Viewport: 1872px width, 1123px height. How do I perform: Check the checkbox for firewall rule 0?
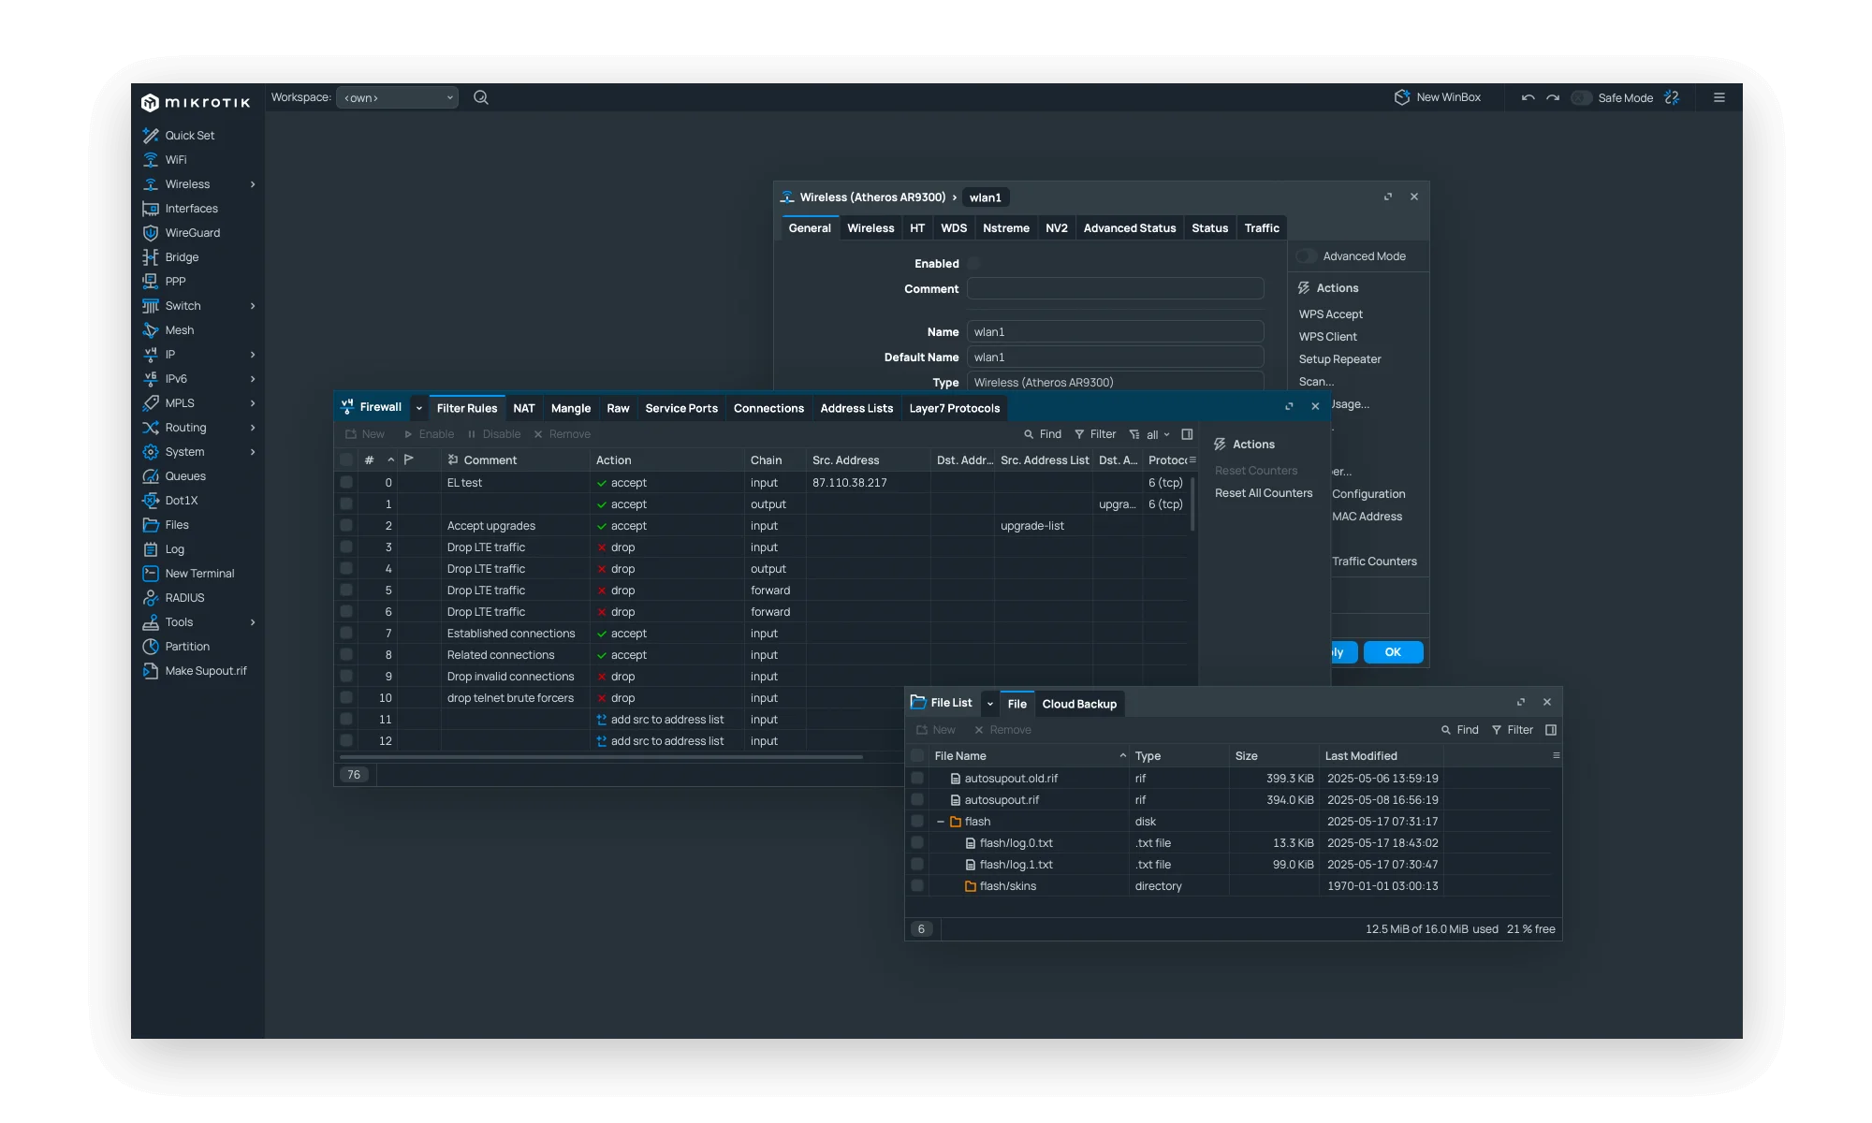(346, 483)
